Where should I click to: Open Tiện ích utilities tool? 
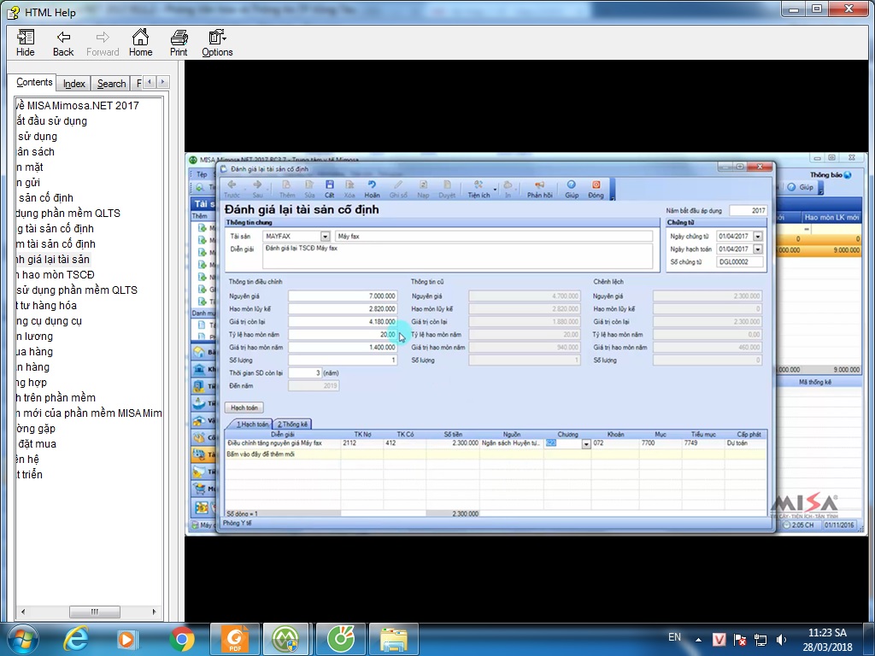[479, 189]
